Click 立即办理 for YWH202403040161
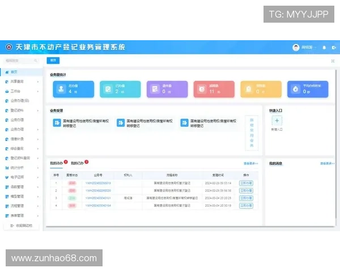340x272 pixels. 246,198
